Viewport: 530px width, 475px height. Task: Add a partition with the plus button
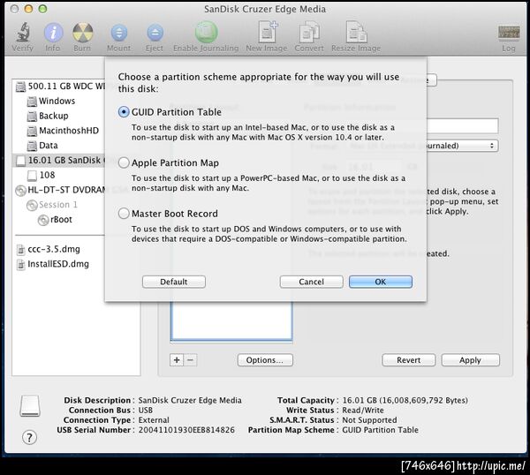(x=177, y=360)
